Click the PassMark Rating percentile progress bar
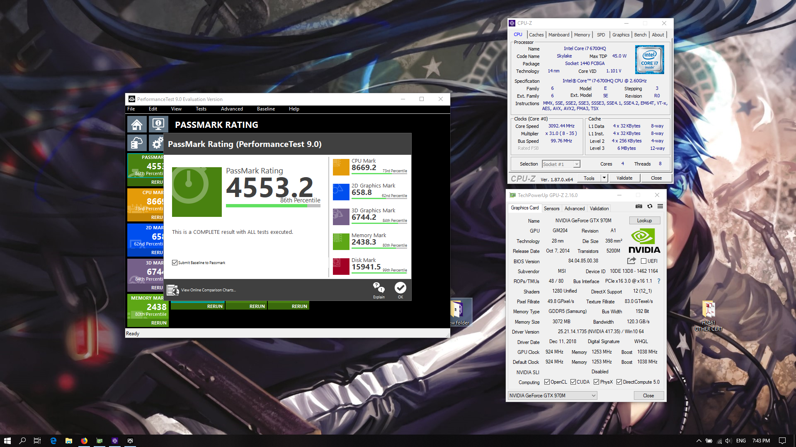 (x=273, y=206)
